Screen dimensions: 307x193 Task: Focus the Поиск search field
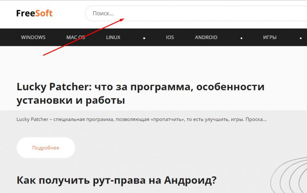196,13
